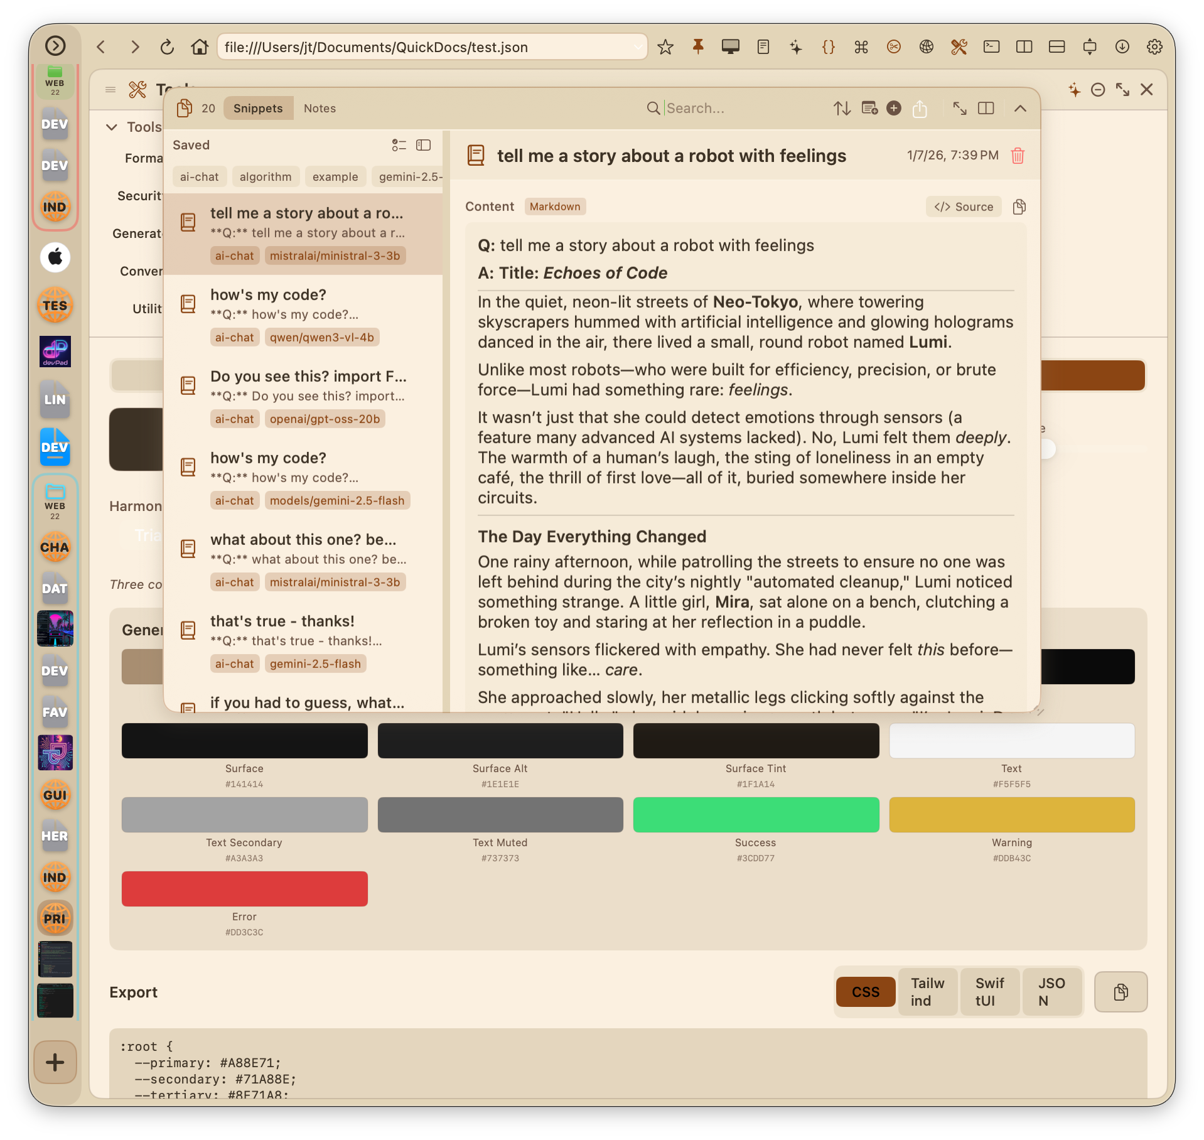Switch to compact list view beside Saved
Viewport: 1204px width, 1140px height.
[x=399, y=145]
